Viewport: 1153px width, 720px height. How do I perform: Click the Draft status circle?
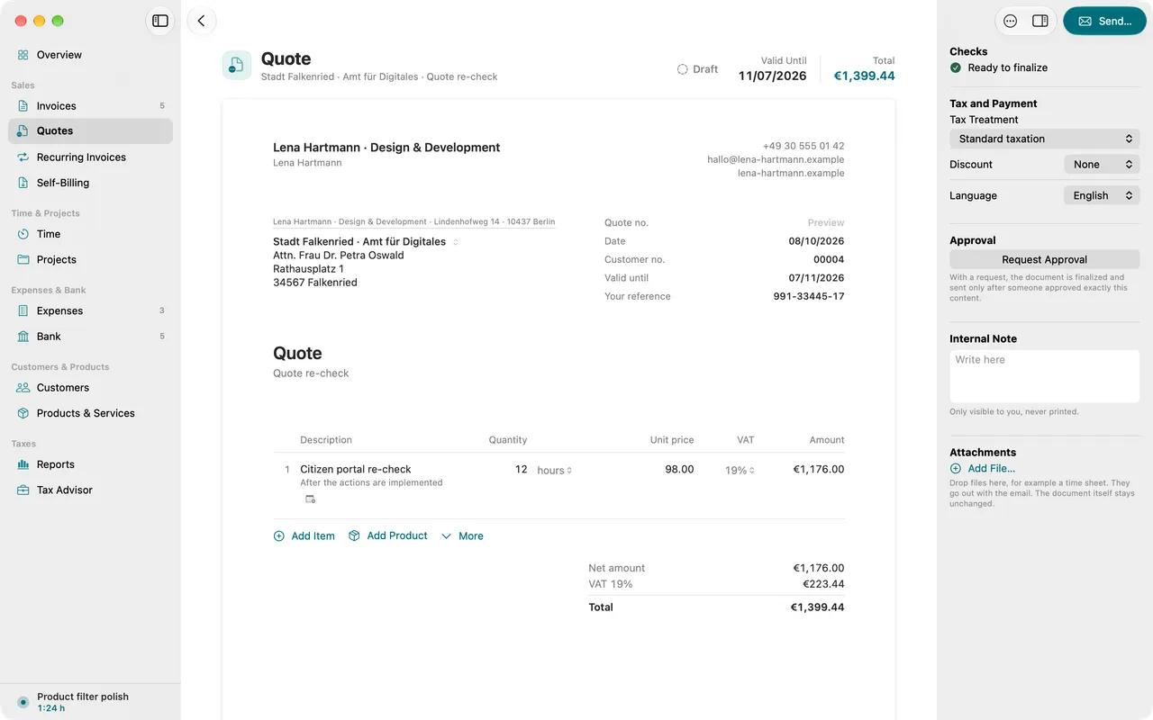pyautogui.click(x=682, y=69)
